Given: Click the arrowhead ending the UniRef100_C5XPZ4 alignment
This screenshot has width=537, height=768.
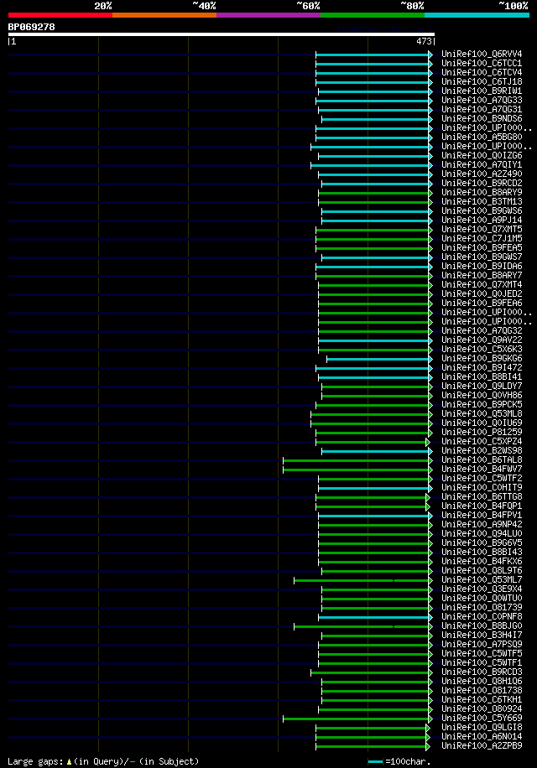Looking at the screenshot, I should click(x=428, y=442).
